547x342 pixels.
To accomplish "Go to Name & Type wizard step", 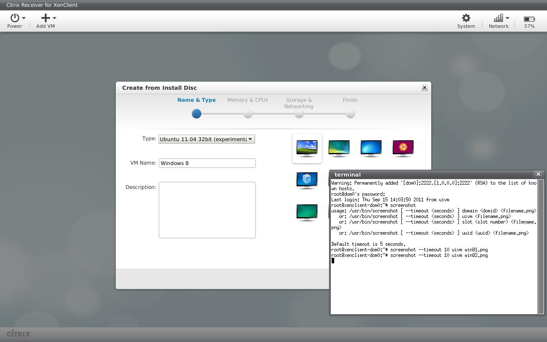I will [x=197, y=100].
